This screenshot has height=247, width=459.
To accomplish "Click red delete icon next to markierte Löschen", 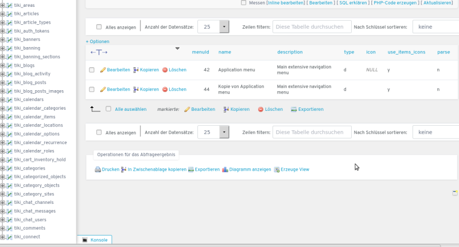I will tap(260, 109).
